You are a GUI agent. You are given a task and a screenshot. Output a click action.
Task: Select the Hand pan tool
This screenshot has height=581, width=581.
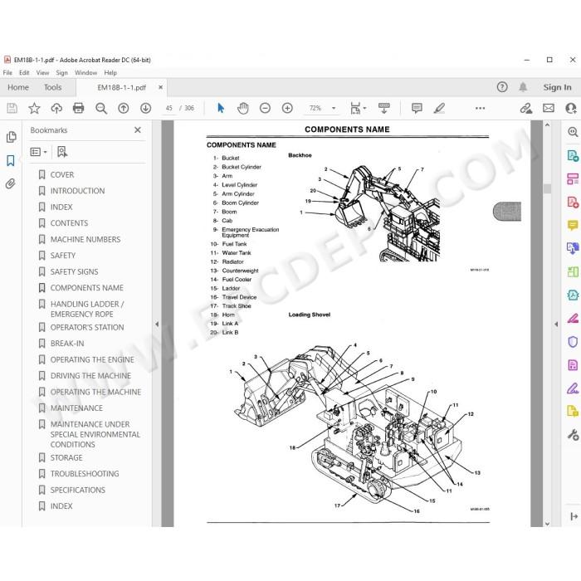(x=242, y=108)
